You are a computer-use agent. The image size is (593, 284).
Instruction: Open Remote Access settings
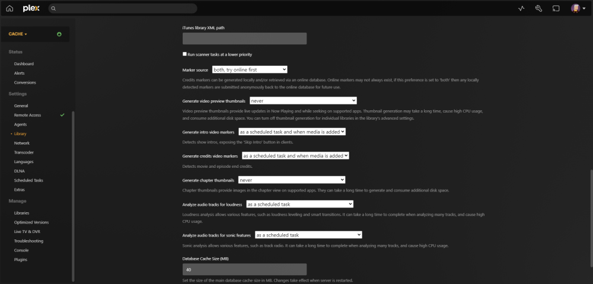coord(28,115)
